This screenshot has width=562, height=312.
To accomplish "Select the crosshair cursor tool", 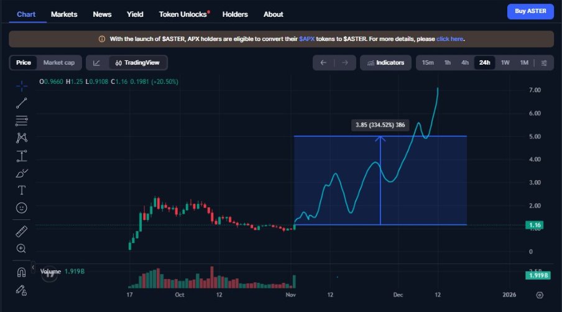I will point(22,86).
